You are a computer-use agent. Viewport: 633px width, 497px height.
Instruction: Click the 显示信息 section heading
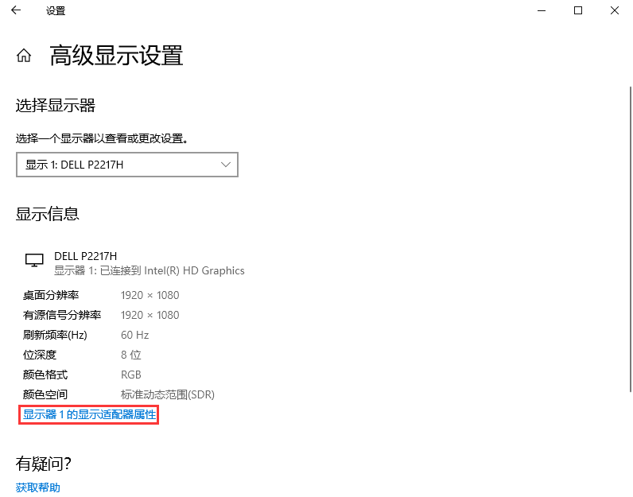pyautogui.click(x=48, y=214)
